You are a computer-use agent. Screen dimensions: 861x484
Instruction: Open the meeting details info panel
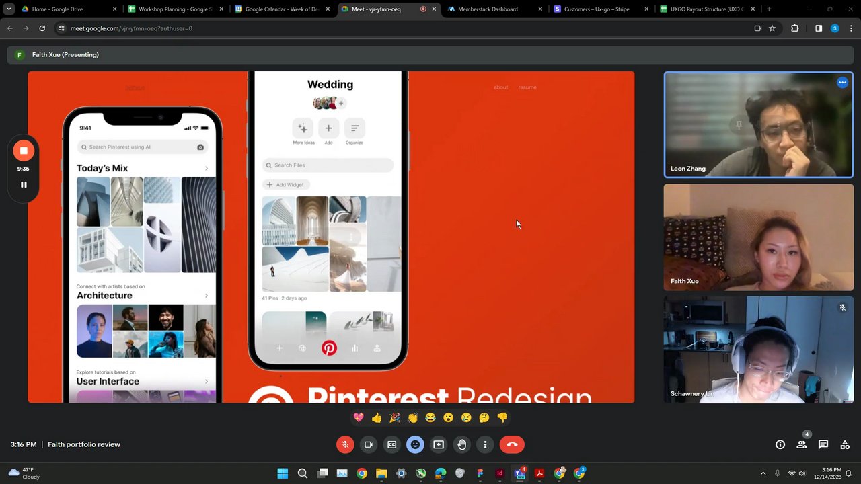(780, 444)
